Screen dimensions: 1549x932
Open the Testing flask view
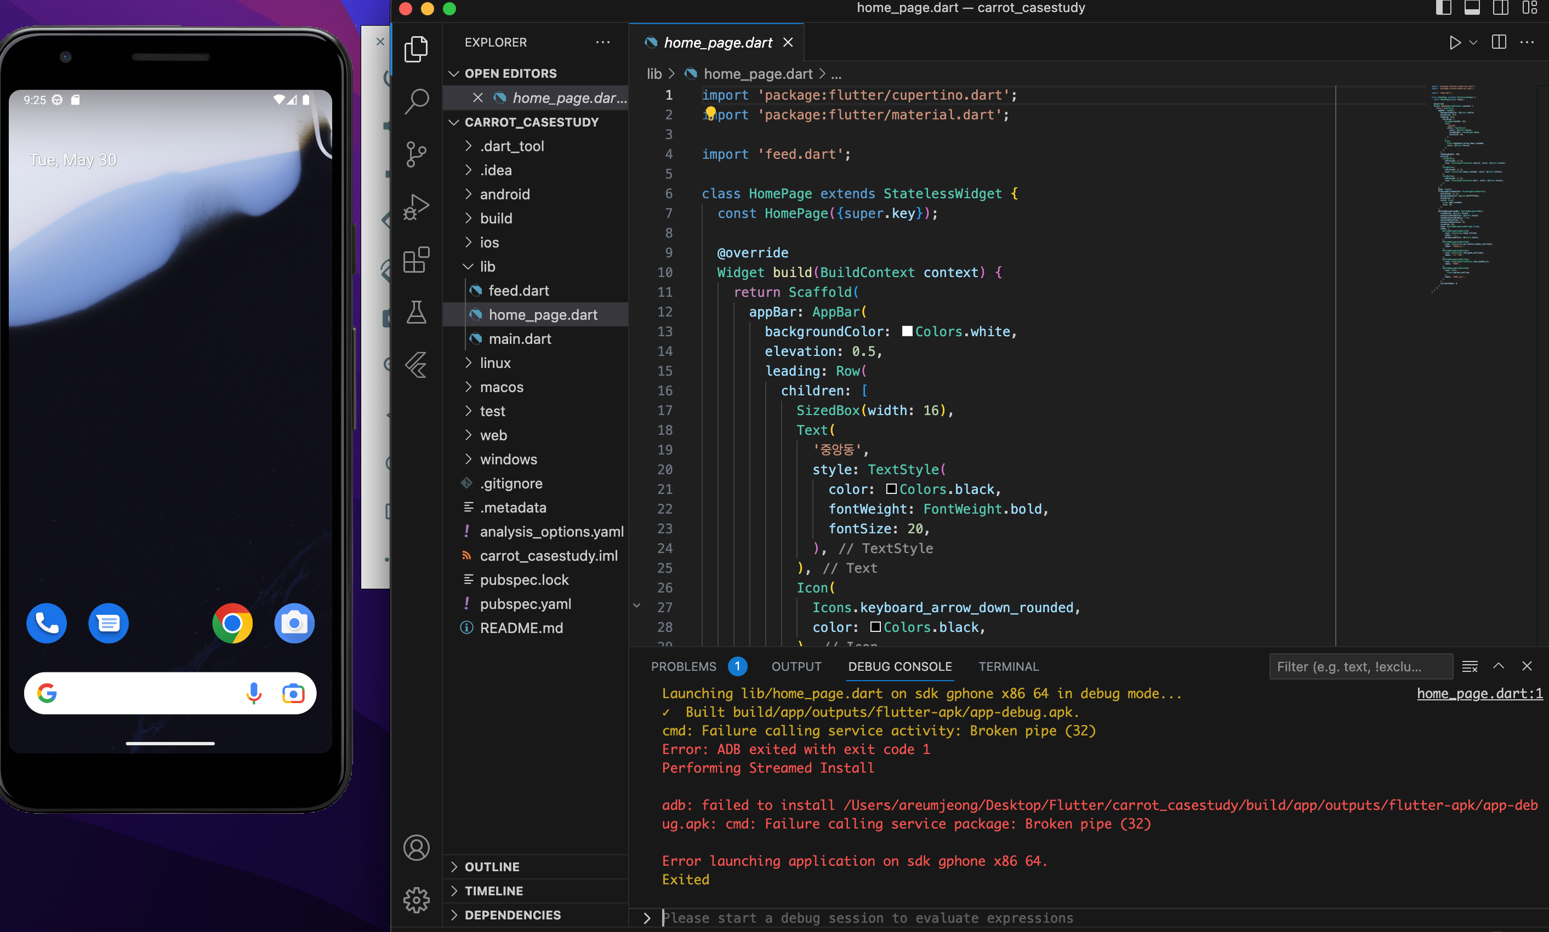(x=416, y=312)
